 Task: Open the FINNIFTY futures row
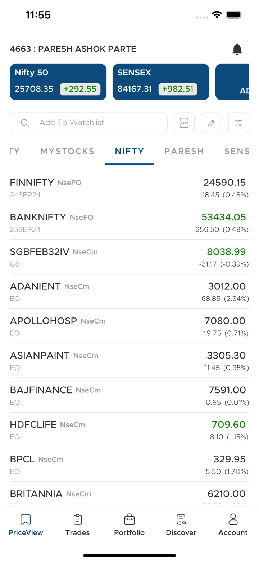tap(129, 188)
